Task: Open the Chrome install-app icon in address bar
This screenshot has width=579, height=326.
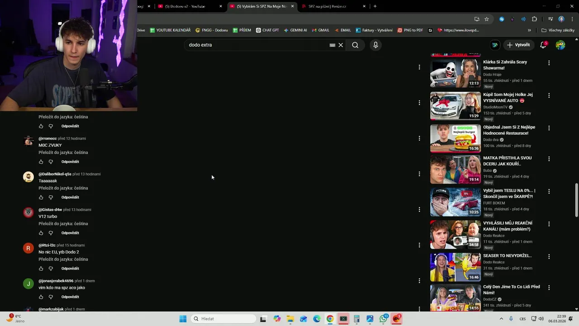Action: pos(477,19)
